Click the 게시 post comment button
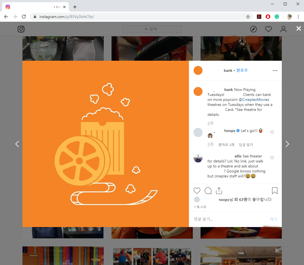Viewport: 304px width, 265px height. (x=273, y=219)
